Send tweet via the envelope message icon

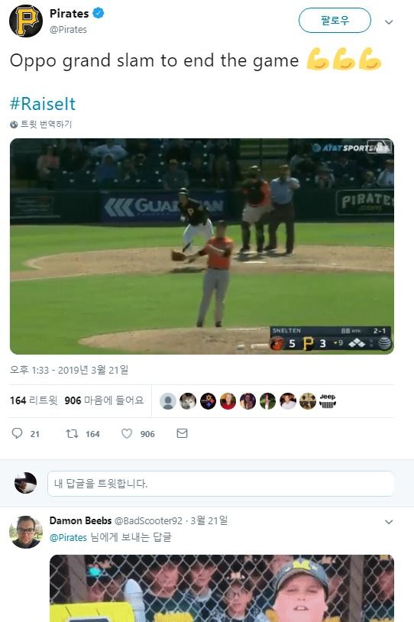pyautogui.click(x=182, y=433)
